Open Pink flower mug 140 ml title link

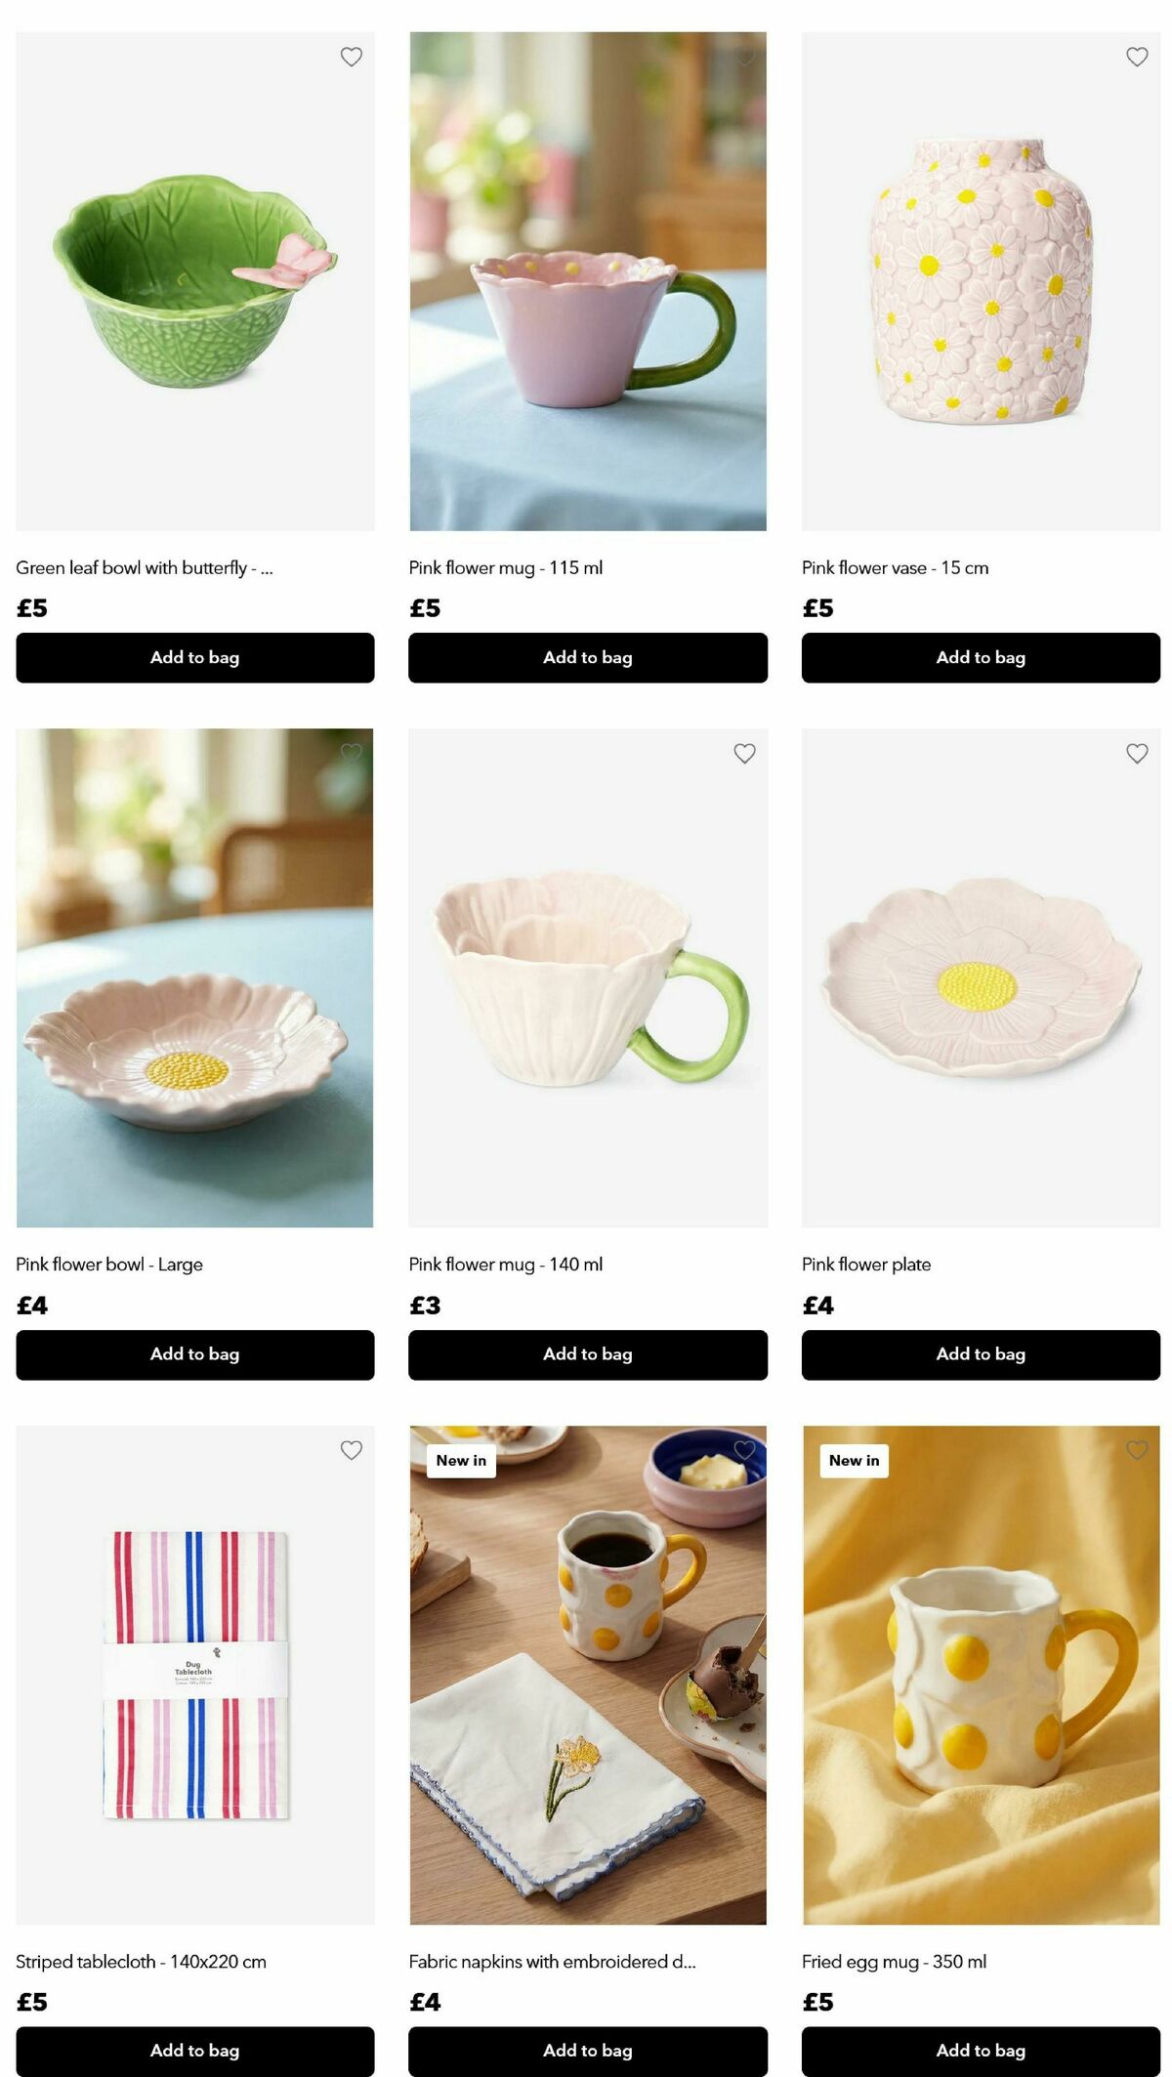(x=506, y=1265)
